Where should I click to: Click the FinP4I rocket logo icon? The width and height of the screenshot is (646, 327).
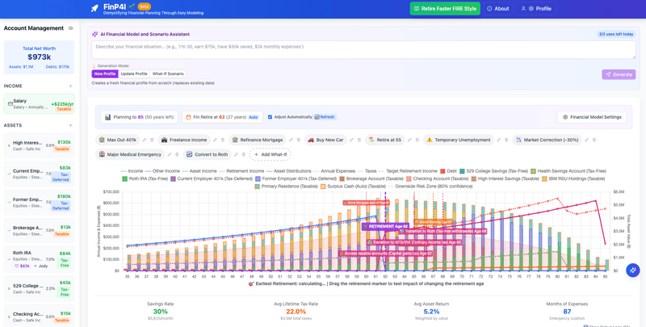[94, 8]
